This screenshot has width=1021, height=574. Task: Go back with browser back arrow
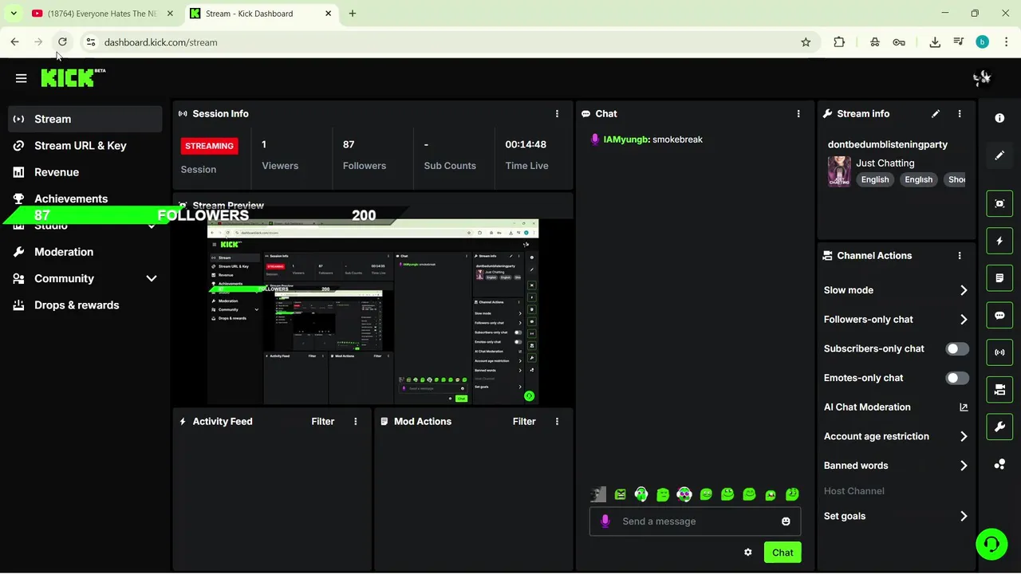coord(15,42)
